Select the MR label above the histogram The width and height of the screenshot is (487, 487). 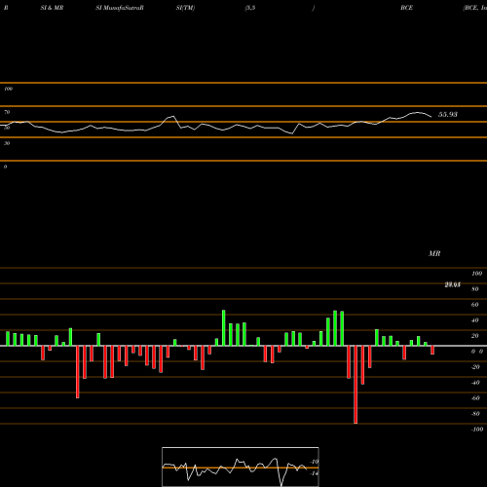(434, 253)
